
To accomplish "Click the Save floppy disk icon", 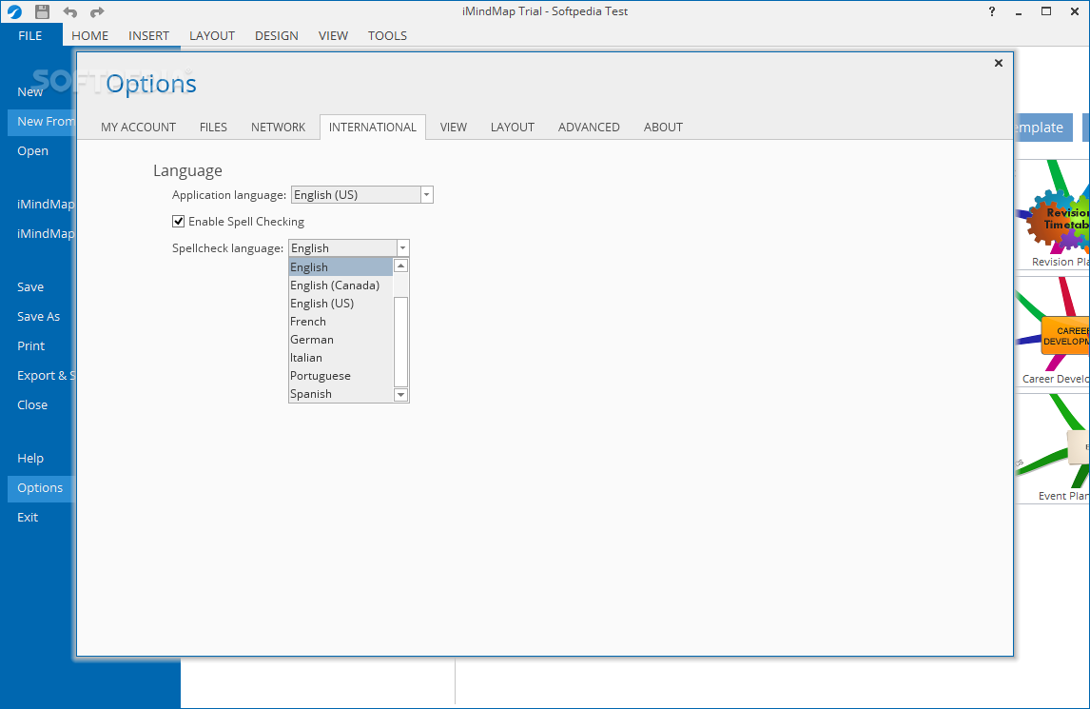I will (43, 11).
